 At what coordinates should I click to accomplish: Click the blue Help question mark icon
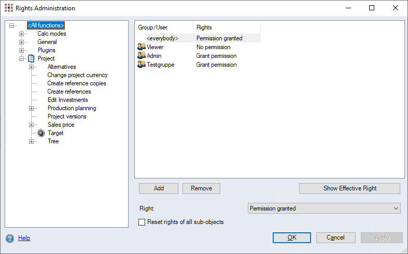[x=10, y=238]
